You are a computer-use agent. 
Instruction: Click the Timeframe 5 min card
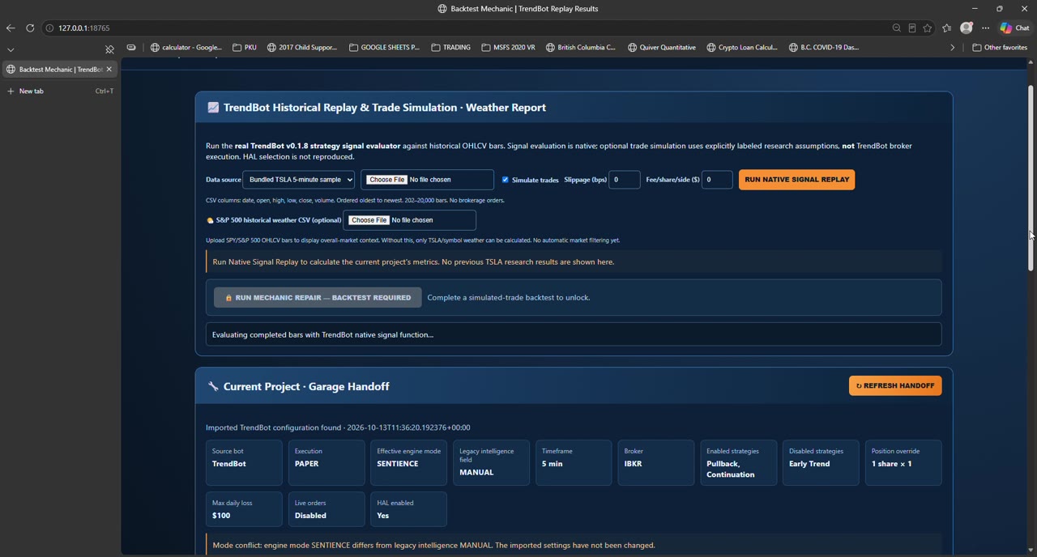tap(574, 463)
